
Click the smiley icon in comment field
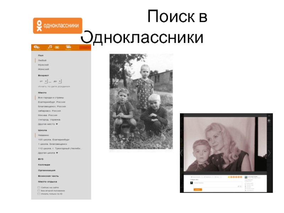241,186
